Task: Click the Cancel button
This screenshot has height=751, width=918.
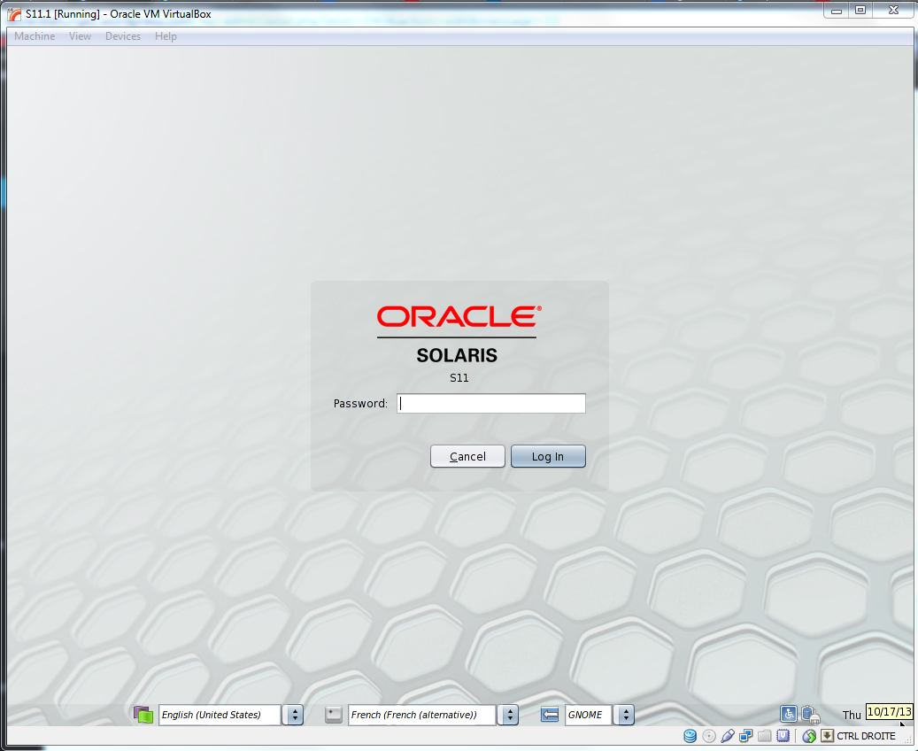Action: click(467, 456)
